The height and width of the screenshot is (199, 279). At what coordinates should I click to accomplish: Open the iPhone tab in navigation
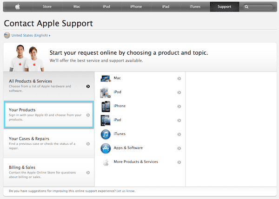click(136, 7)
